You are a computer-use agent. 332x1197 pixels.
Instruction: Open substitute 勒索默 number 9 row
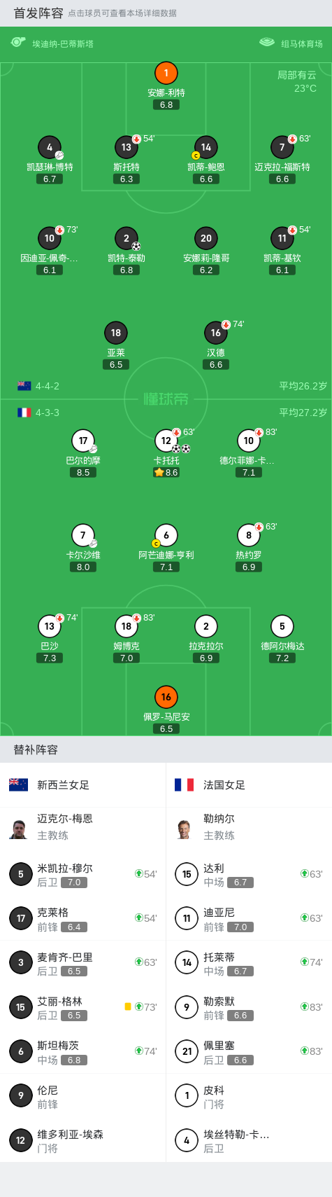(x=249, y=1007)
